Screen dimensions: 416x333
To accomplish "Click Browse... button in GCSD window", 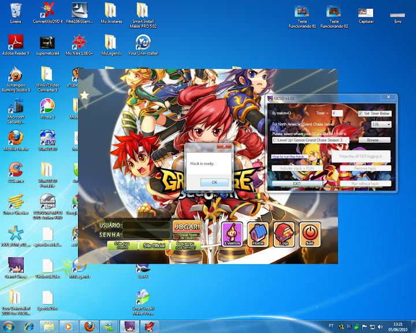I will (x=374, y=140).
